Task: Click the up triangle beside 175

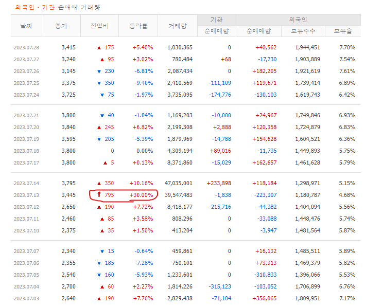Action: tap(99, 48)
